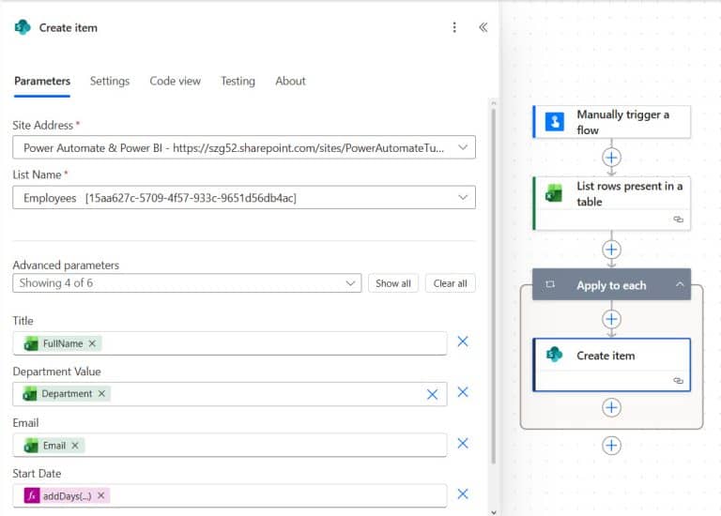Delete the Title parameter with the blue X
This screenshot has width=721, height=516.
click(x=463, y=341)
